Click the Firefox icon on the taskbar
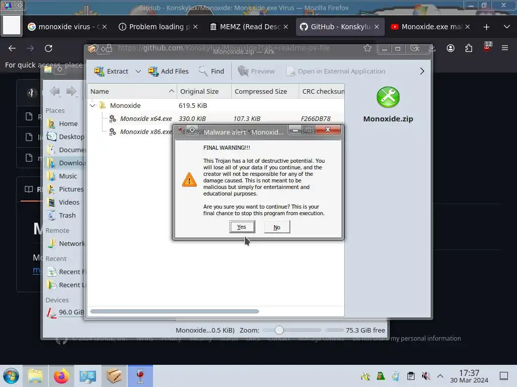This screenshot has width=517, height=387. [x=61, y=376]
